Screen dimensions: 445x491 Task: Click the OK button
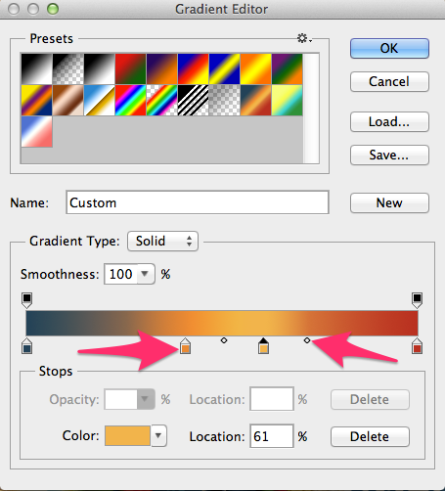pos(389,48)
